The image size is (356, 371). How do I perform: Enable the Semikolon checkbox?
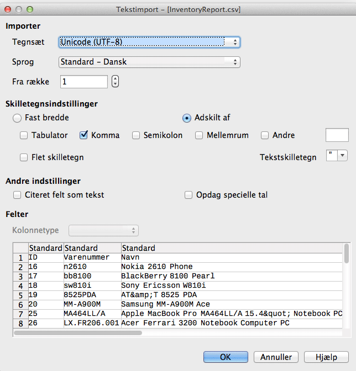[136, 135]
